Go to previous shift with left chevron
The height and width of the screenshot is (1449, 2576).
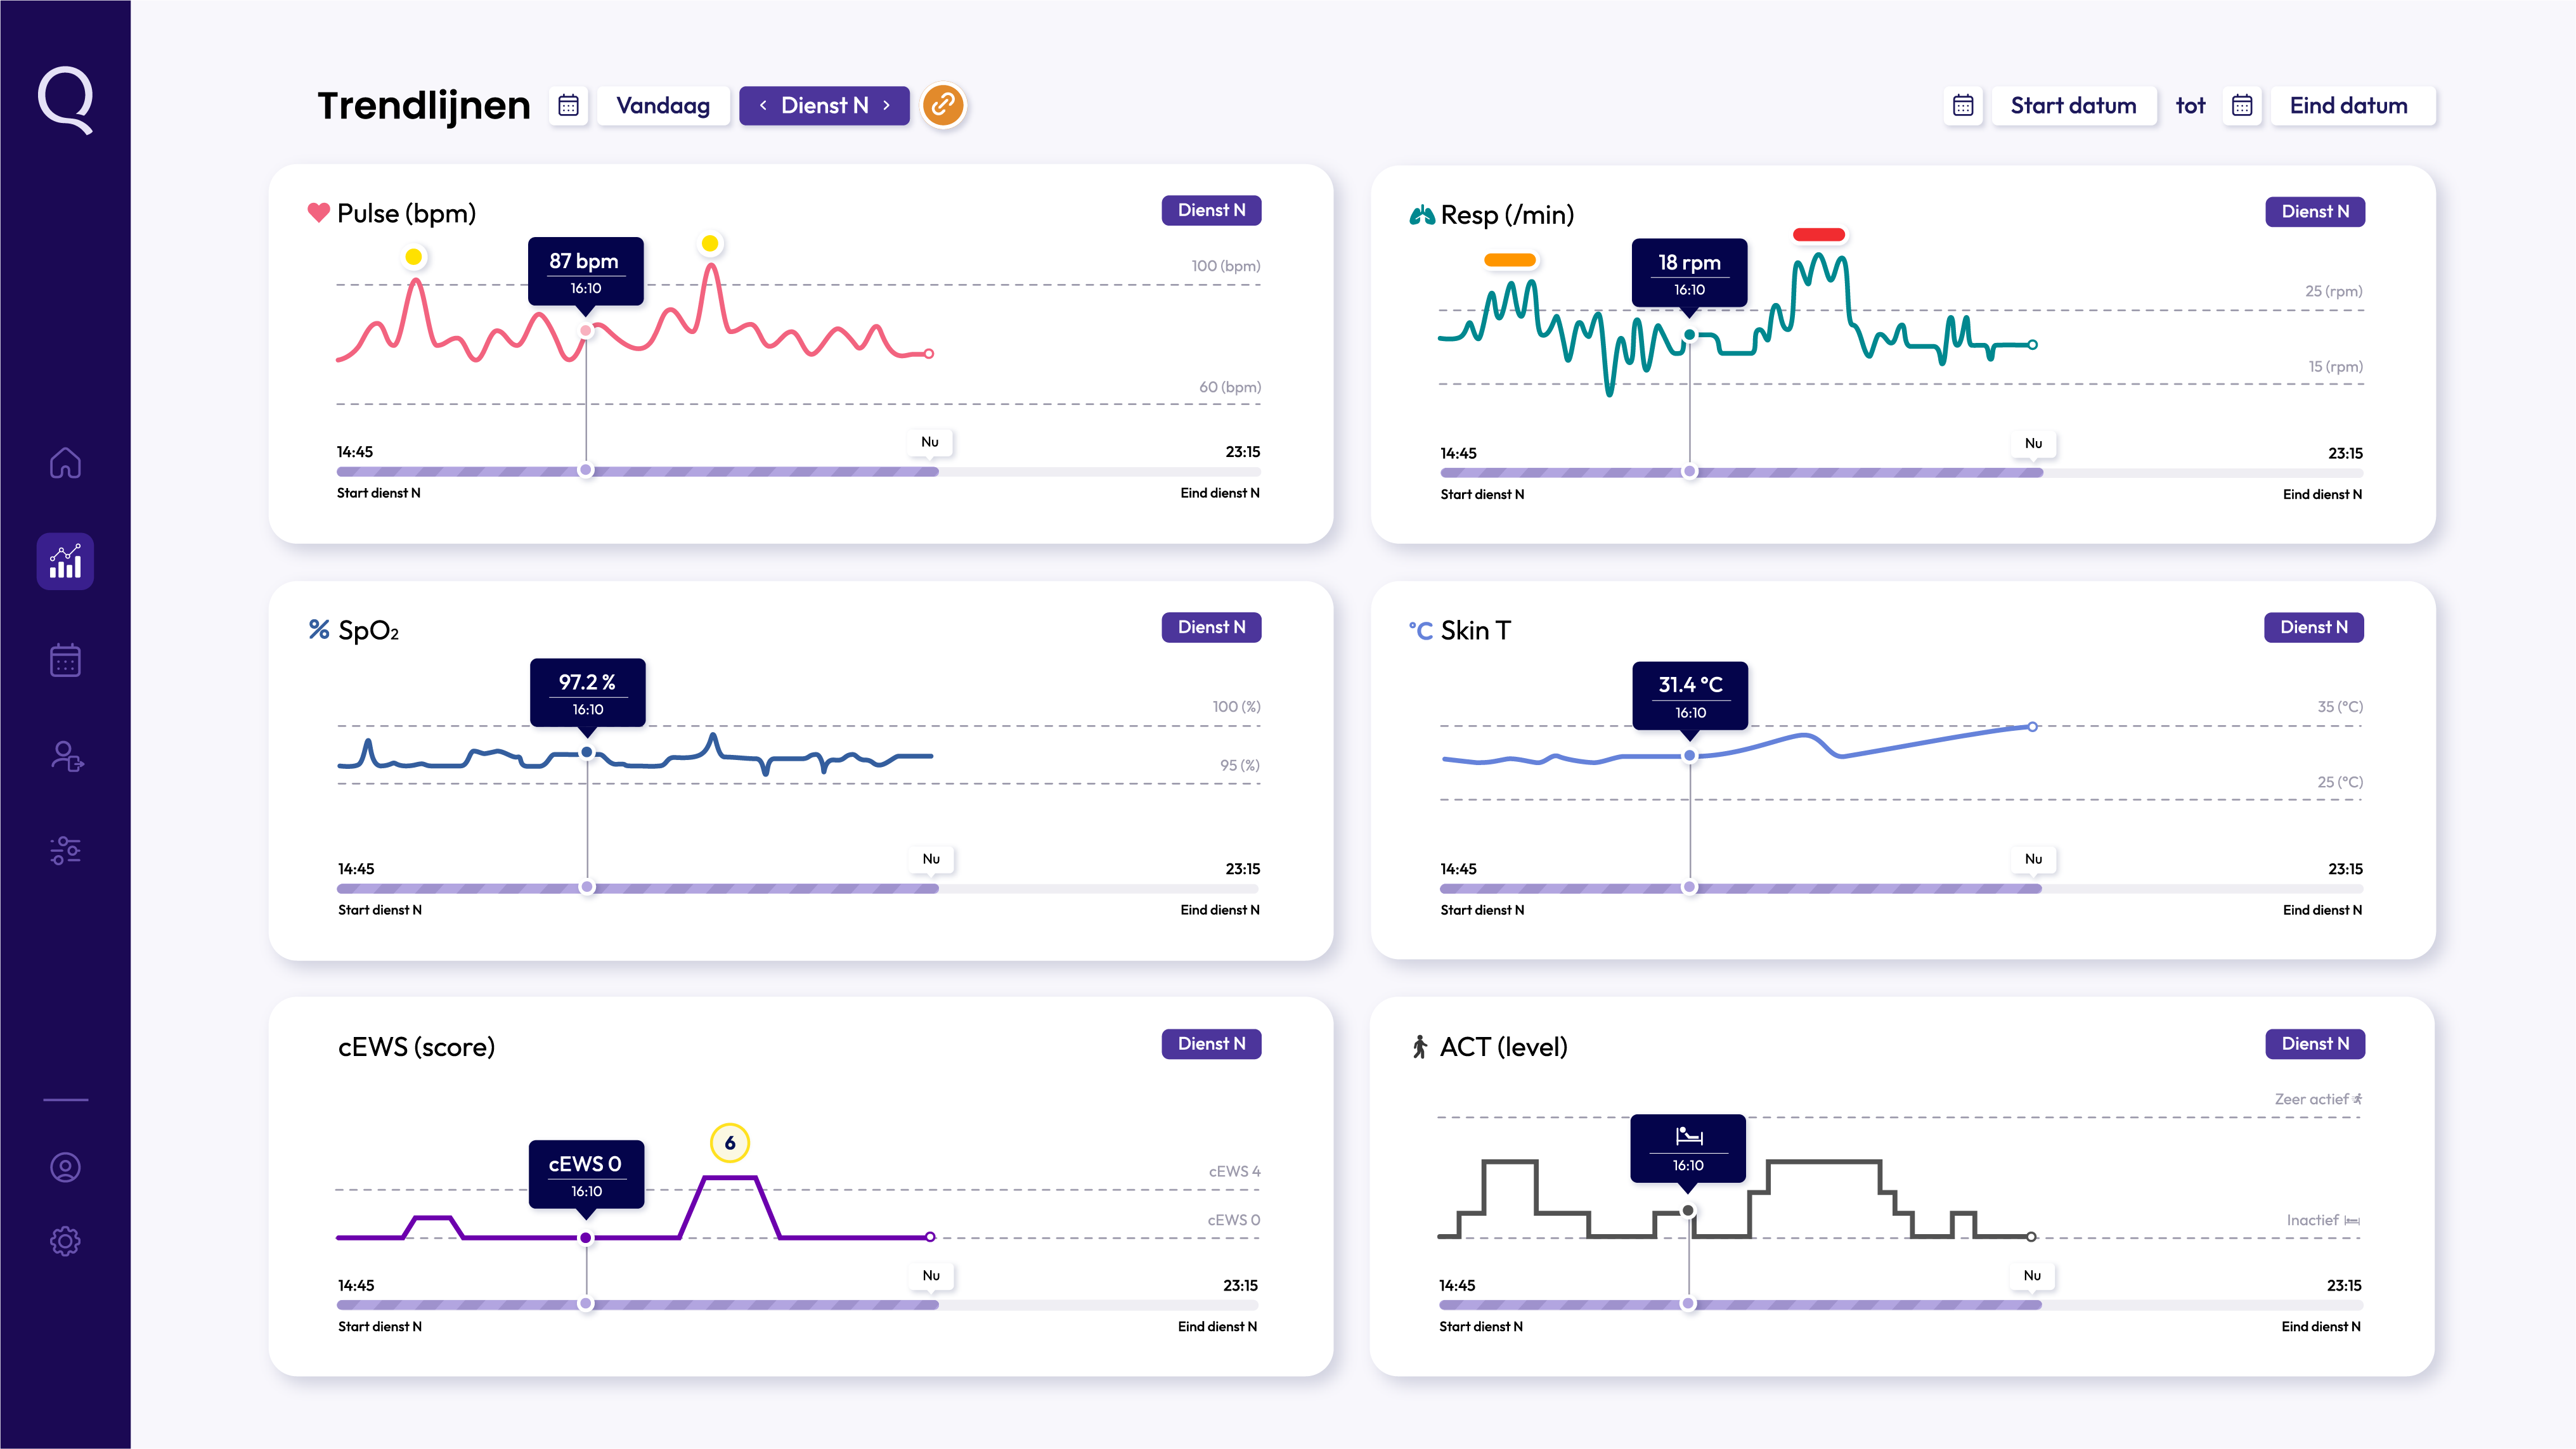[x=763, y=105]
